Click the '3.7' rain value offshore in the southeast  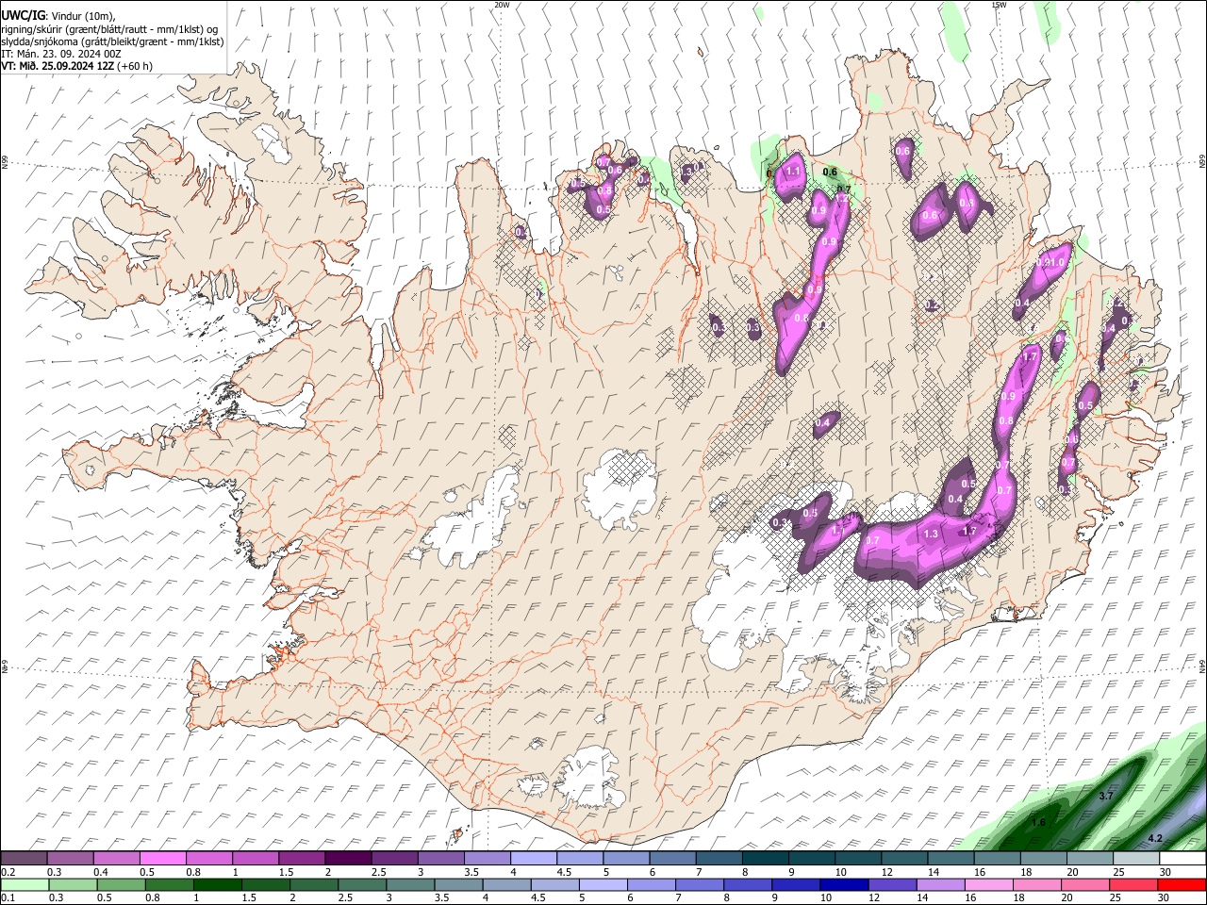1106,796
